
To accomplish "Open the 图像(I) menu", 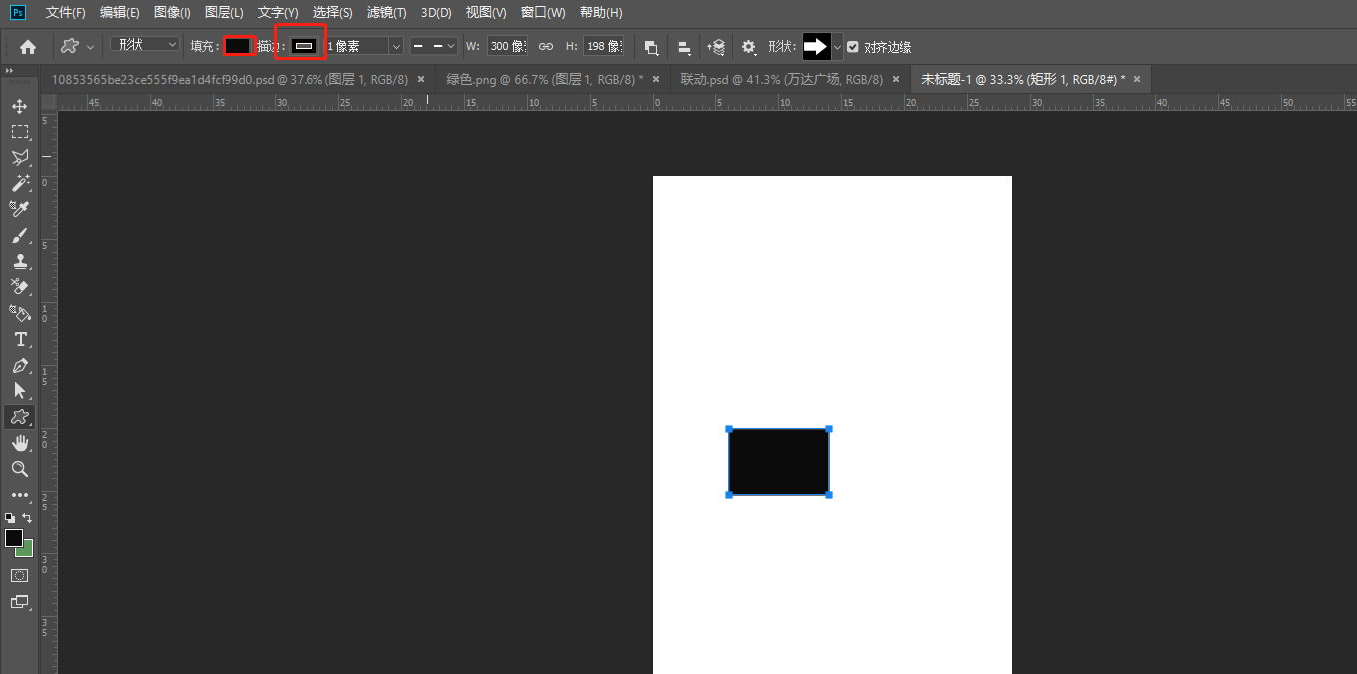I will click(172, 12).
